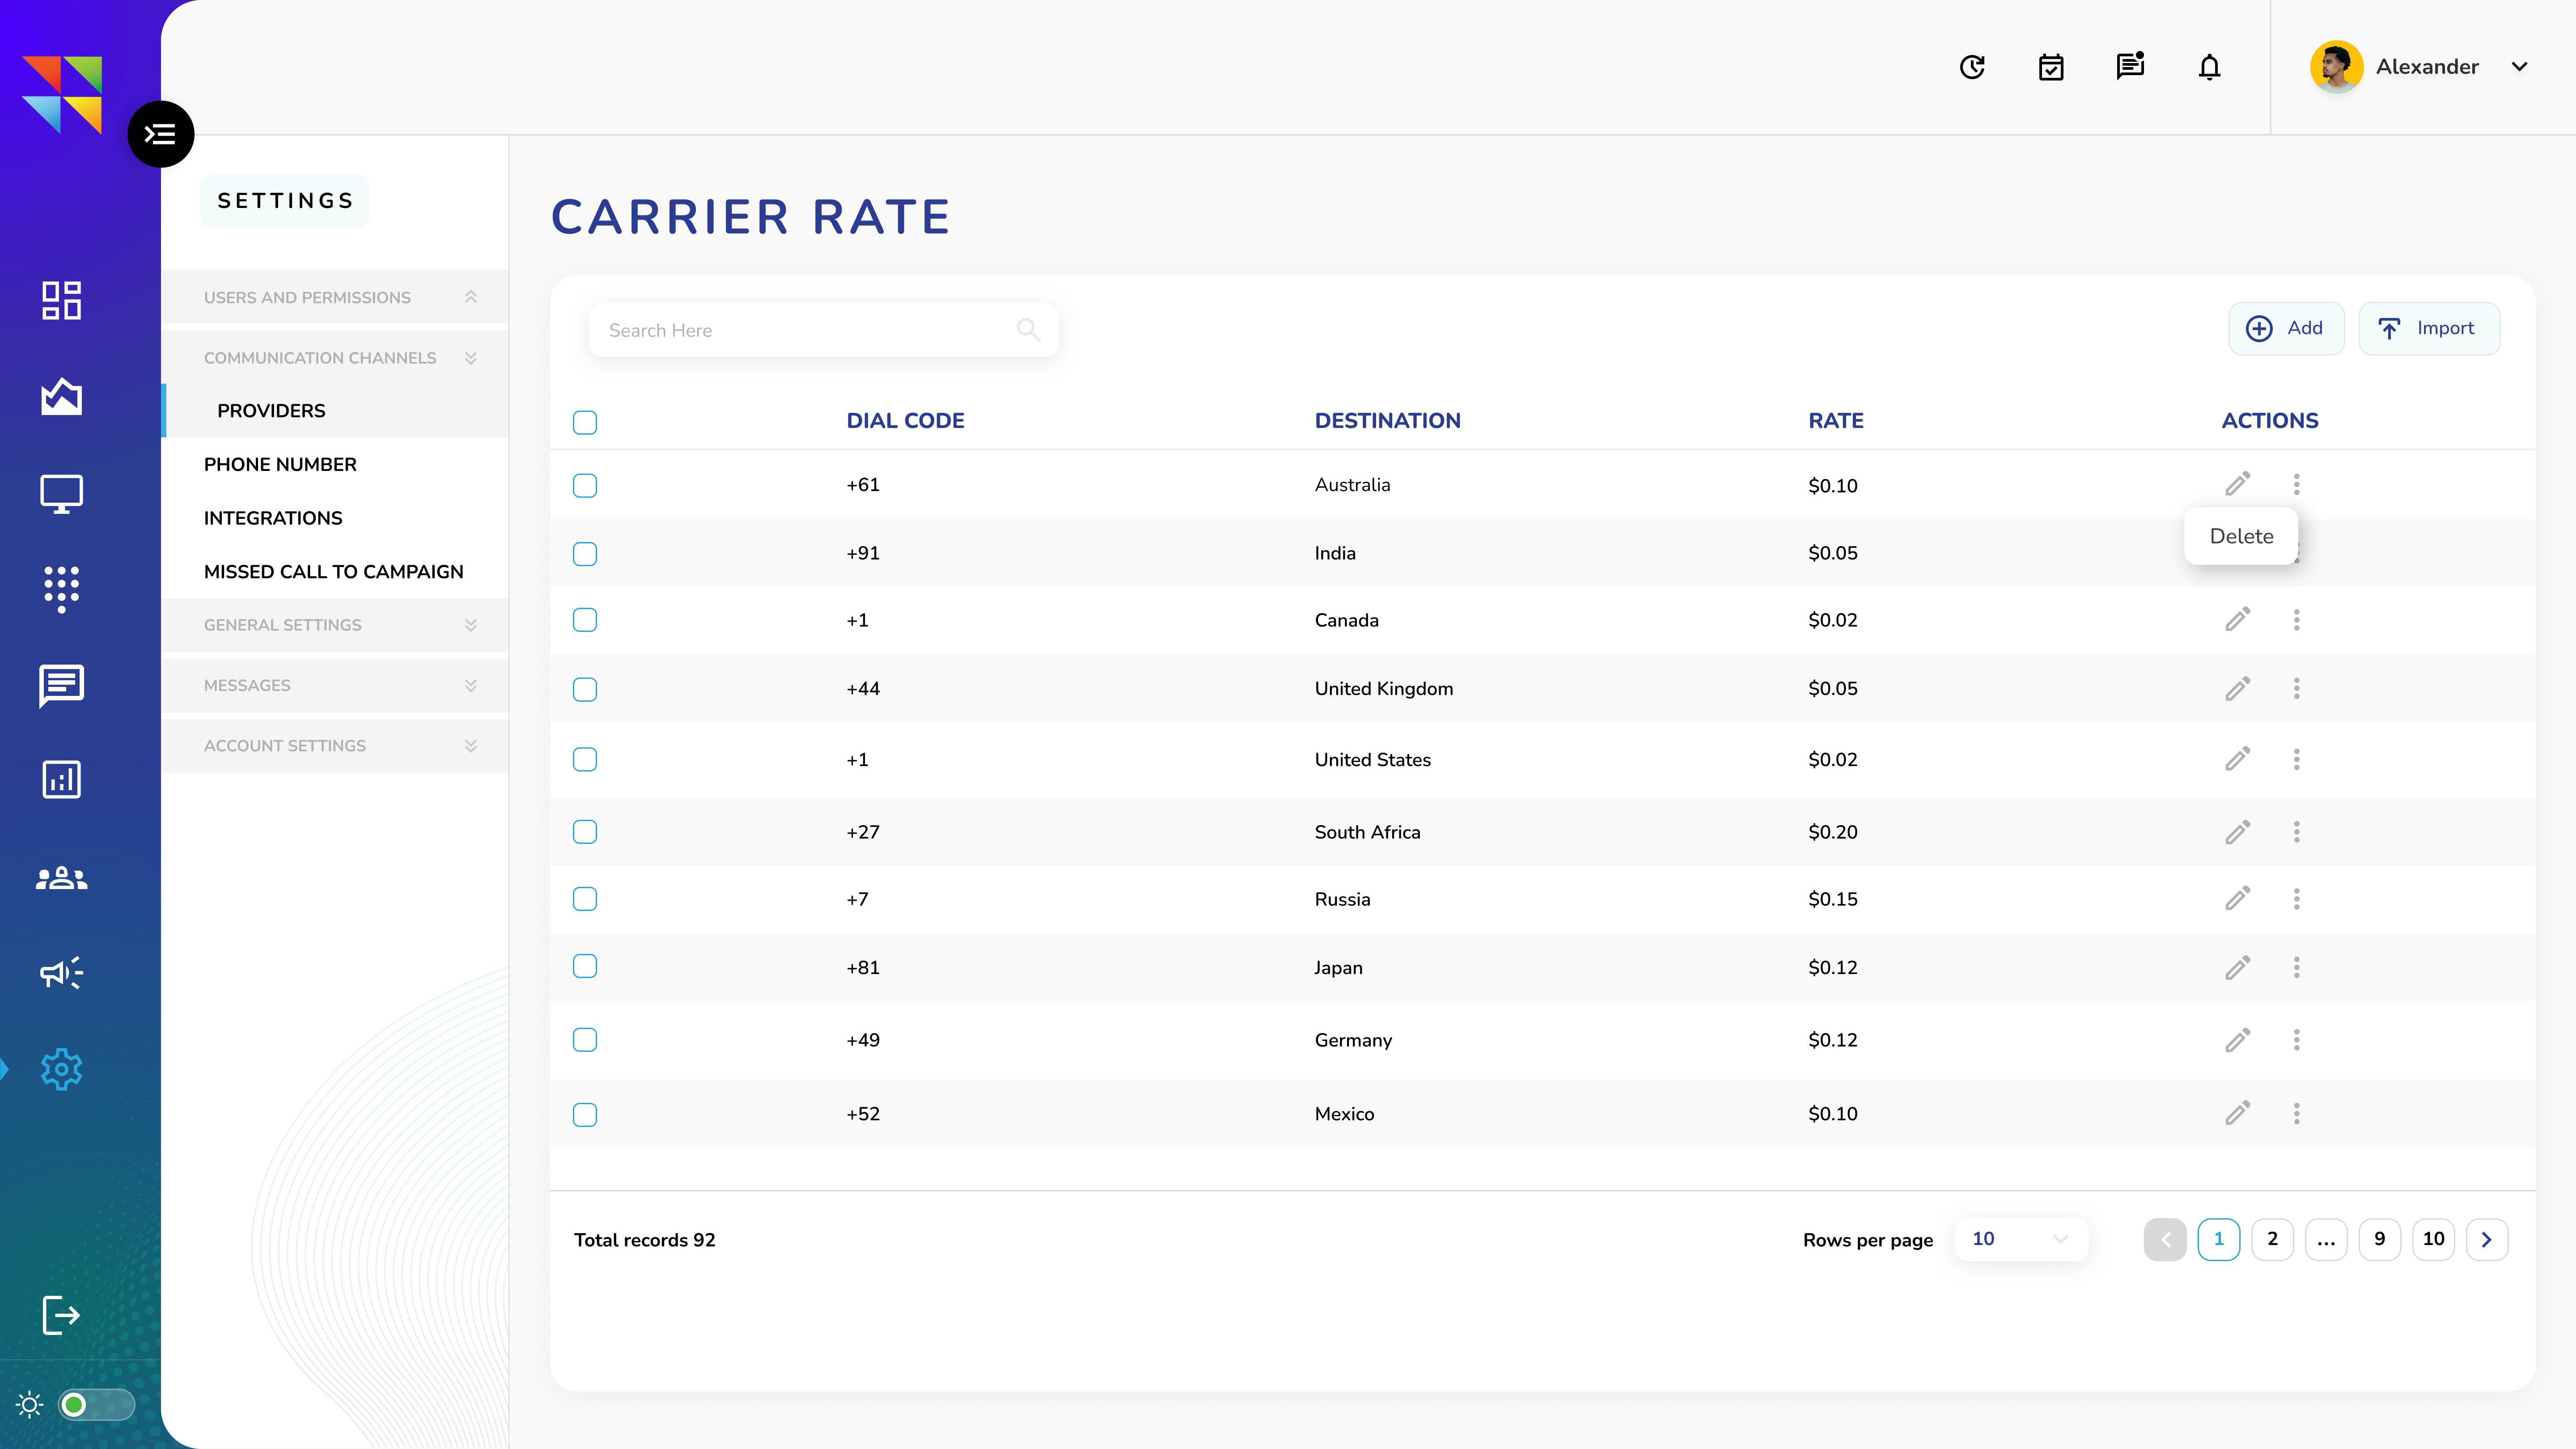Expand the General Settings section

335,625
